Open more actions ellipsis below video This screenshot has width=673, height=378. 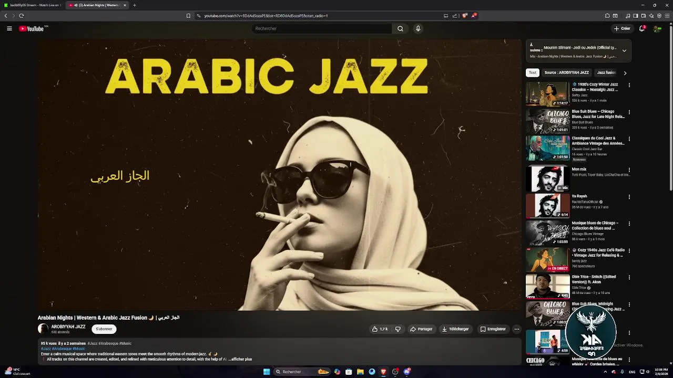coord(517,329)
